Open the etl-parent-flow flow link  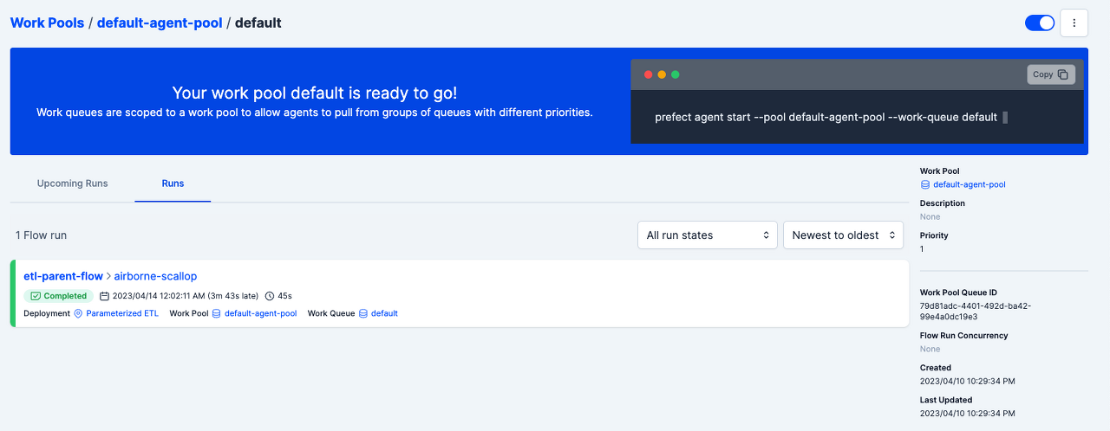[x=63, y=276]
